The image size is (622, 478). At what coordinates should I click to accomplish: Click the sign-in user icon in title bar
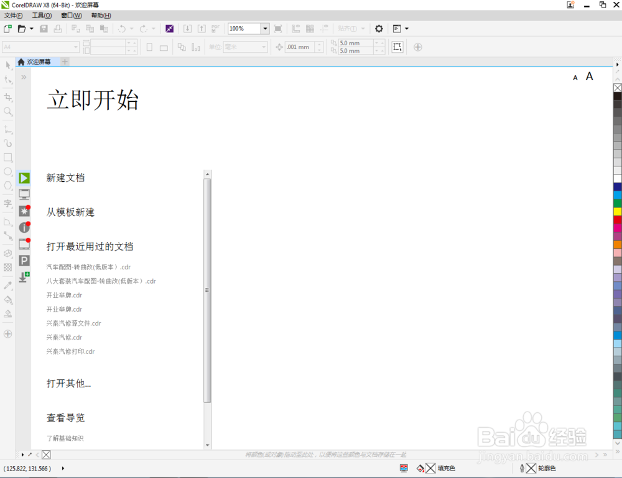point(570,5)
